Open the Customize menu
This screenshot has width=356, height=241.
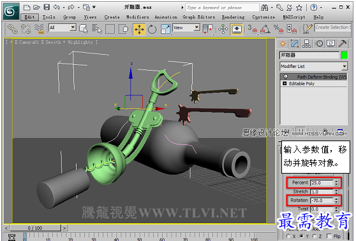(263, 17)
